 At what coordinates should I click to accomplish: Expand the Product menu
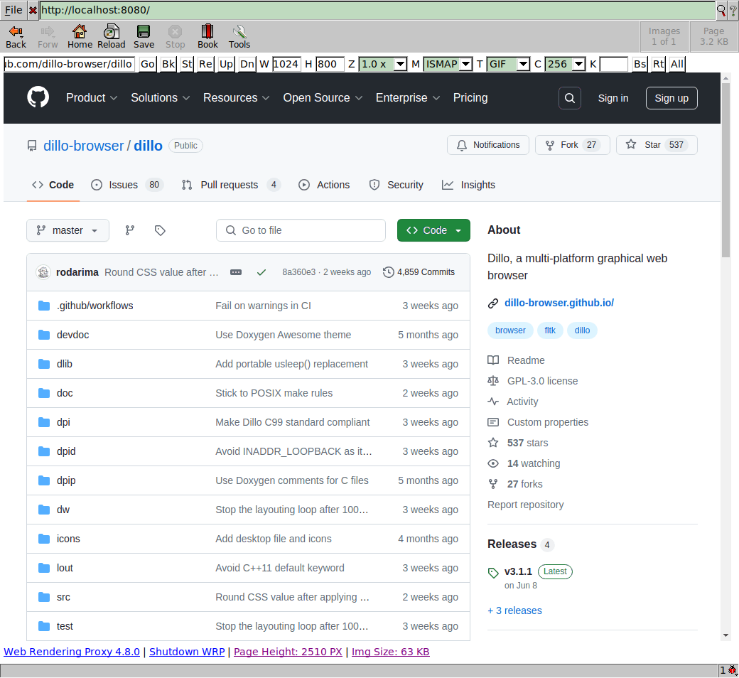[92, 97]
